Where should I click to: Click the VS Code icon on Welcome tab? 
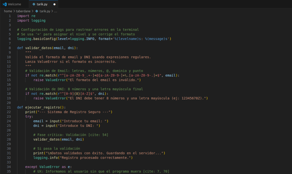click(5, 4)
